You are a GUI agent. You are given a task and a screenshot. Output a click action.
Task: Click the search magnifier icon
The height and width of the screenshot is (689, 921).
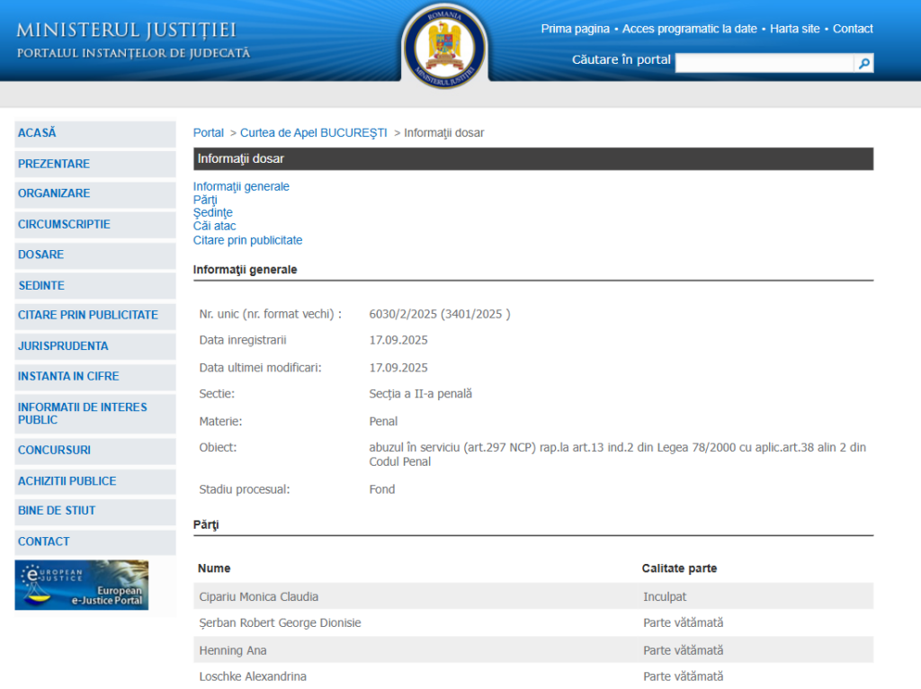tap(863, 63)
